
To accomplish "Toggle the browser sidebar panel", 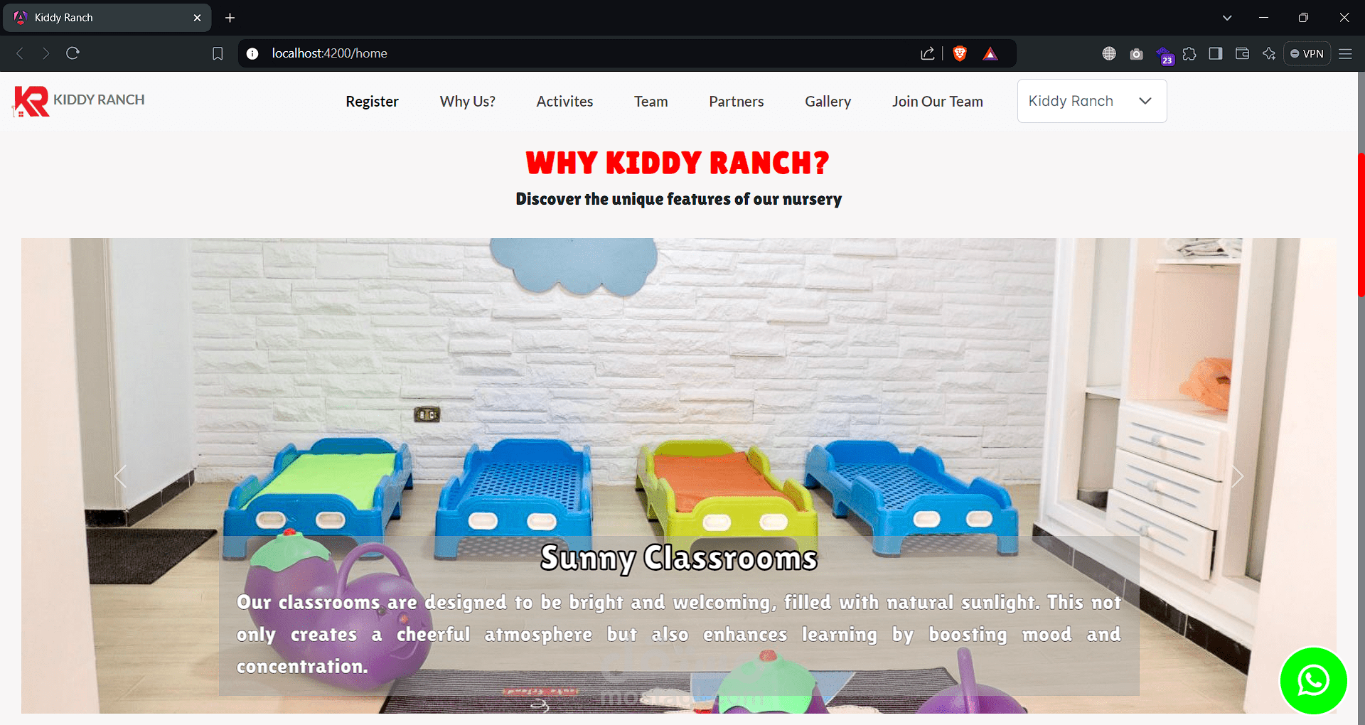I will tap(1216, 53).
